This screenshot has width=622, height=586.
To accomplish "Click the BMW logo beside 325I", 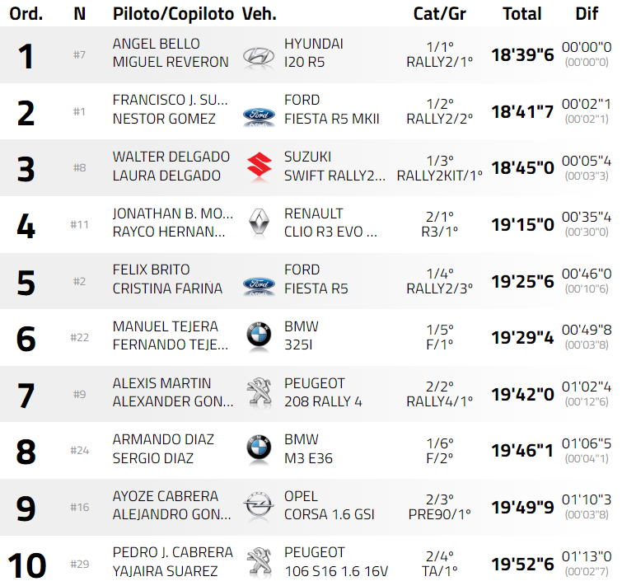I will 259,335.
